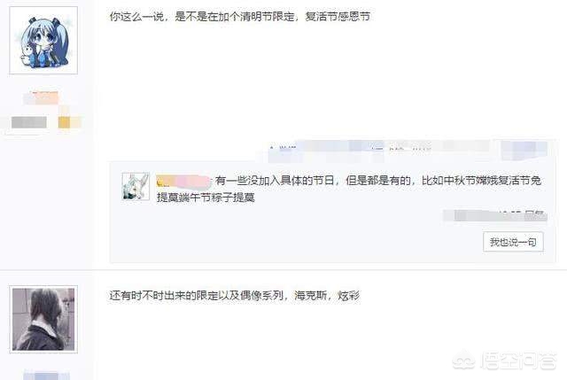Screen dimensions: 567x380
Task: Click blurred 回复 link beside nested reply time
Action: pyautogui.click(x=534, y=215)
